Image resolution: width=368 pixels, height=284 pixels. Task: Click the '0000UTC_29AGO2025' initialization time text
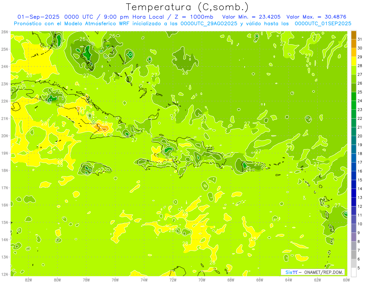pyautogui.click(x=209, y=23)
